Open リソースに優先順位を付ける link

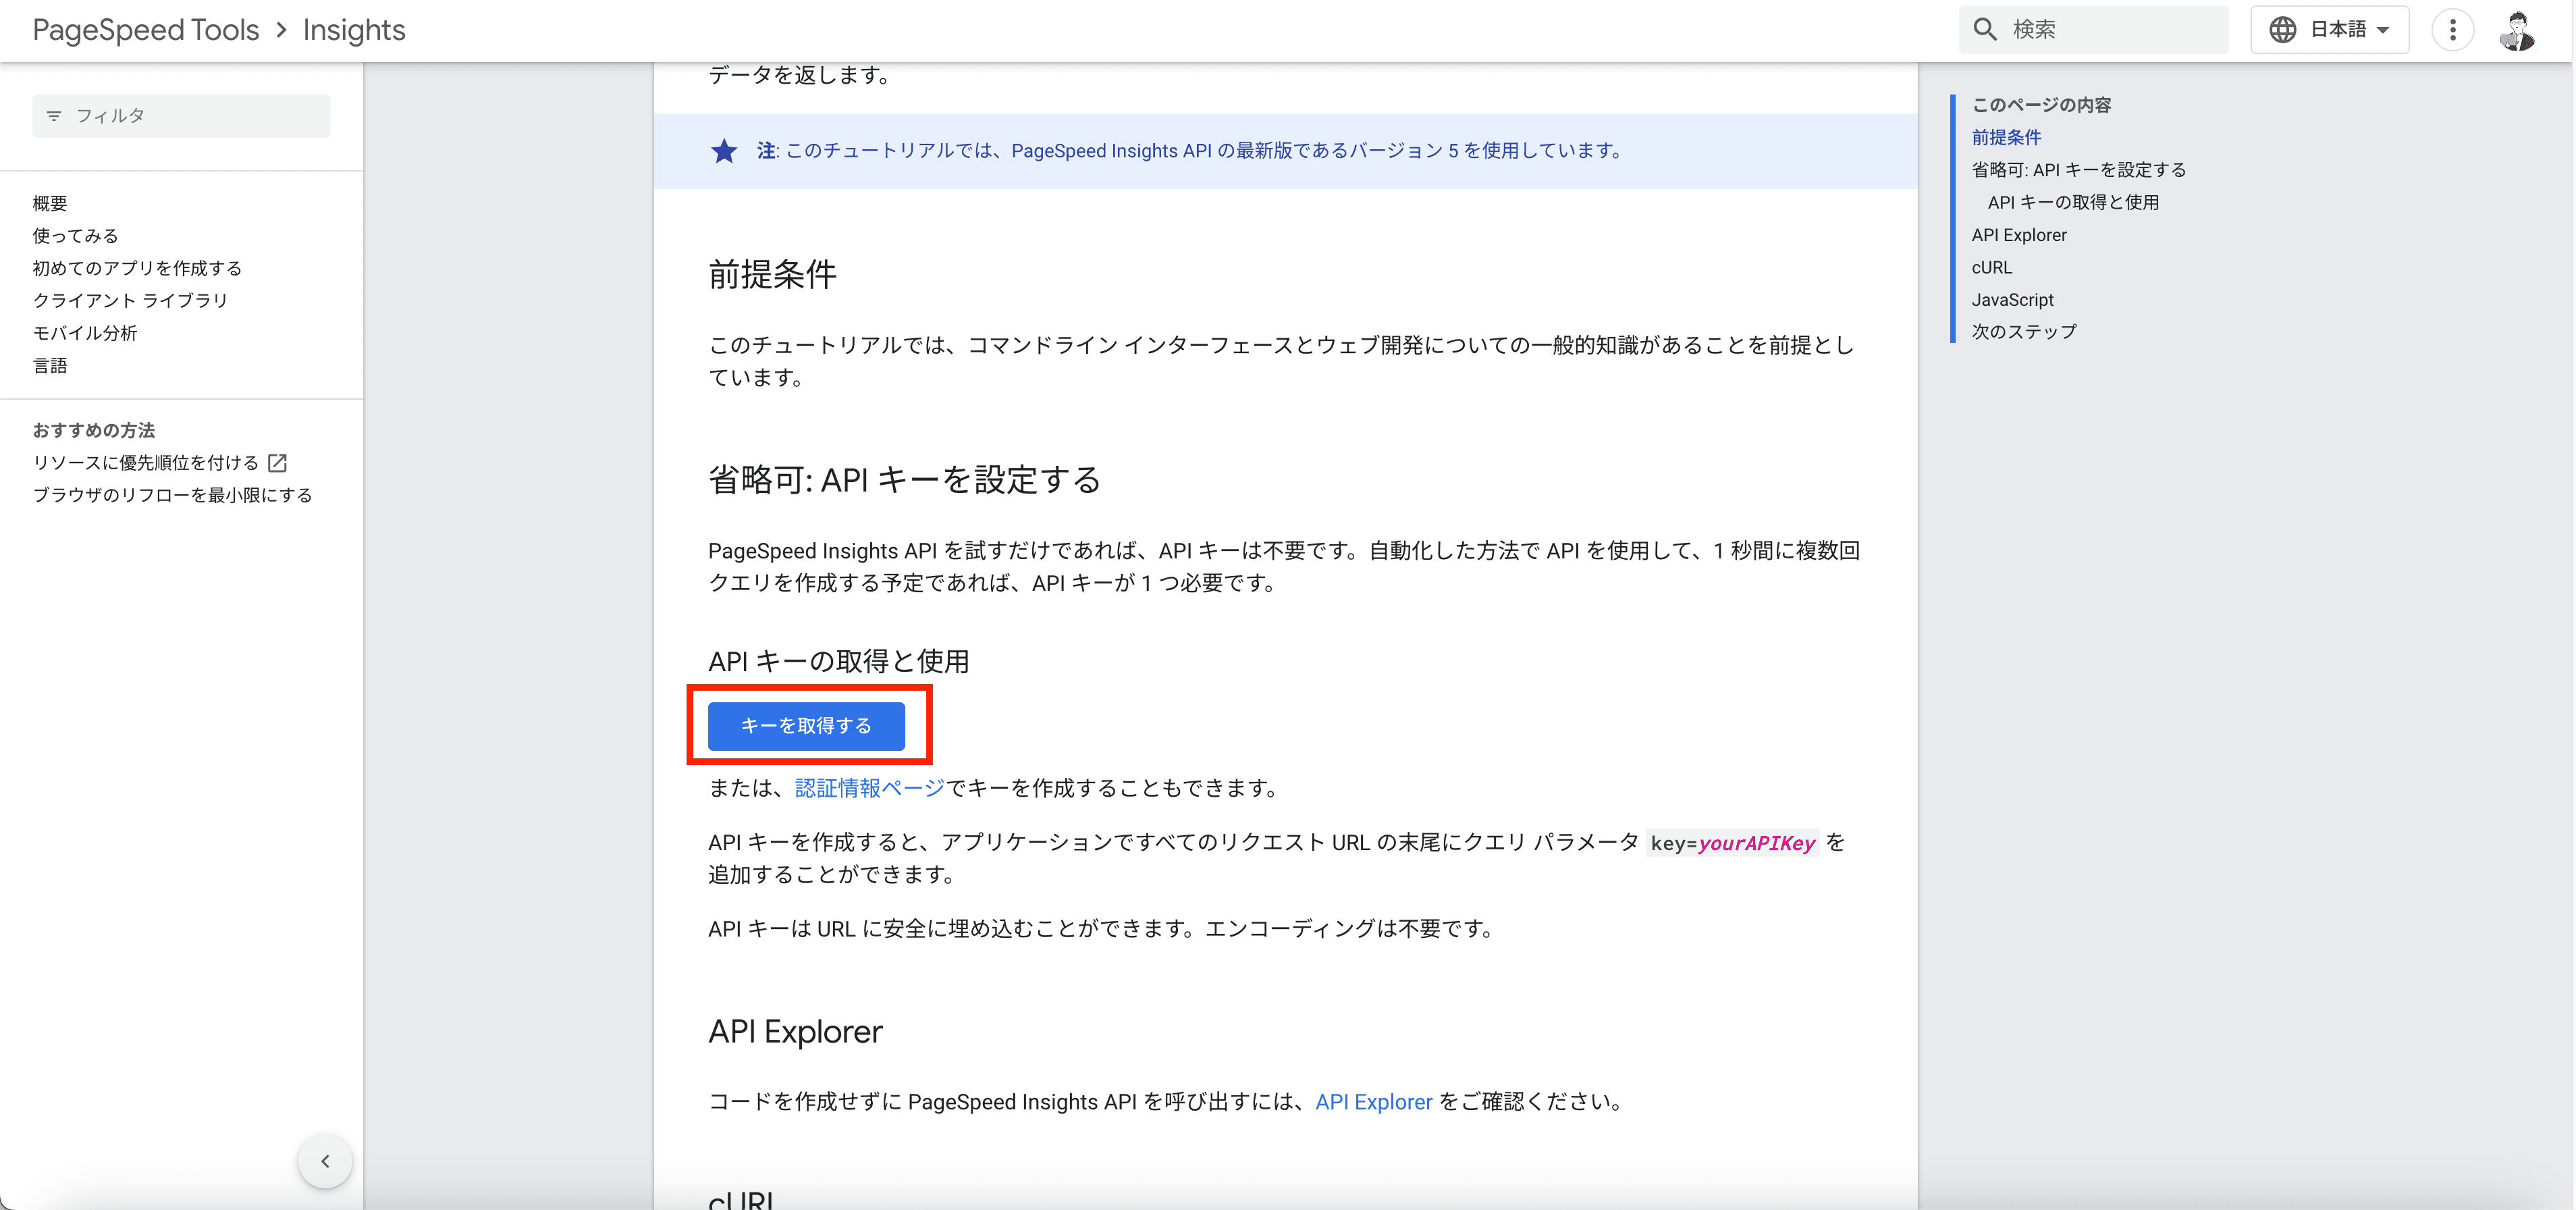146,463
